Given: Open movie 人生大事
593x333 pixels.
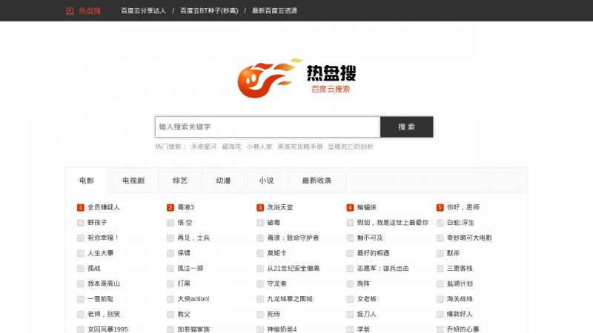Looking at the screenshot, I should [x=101, y=253].
